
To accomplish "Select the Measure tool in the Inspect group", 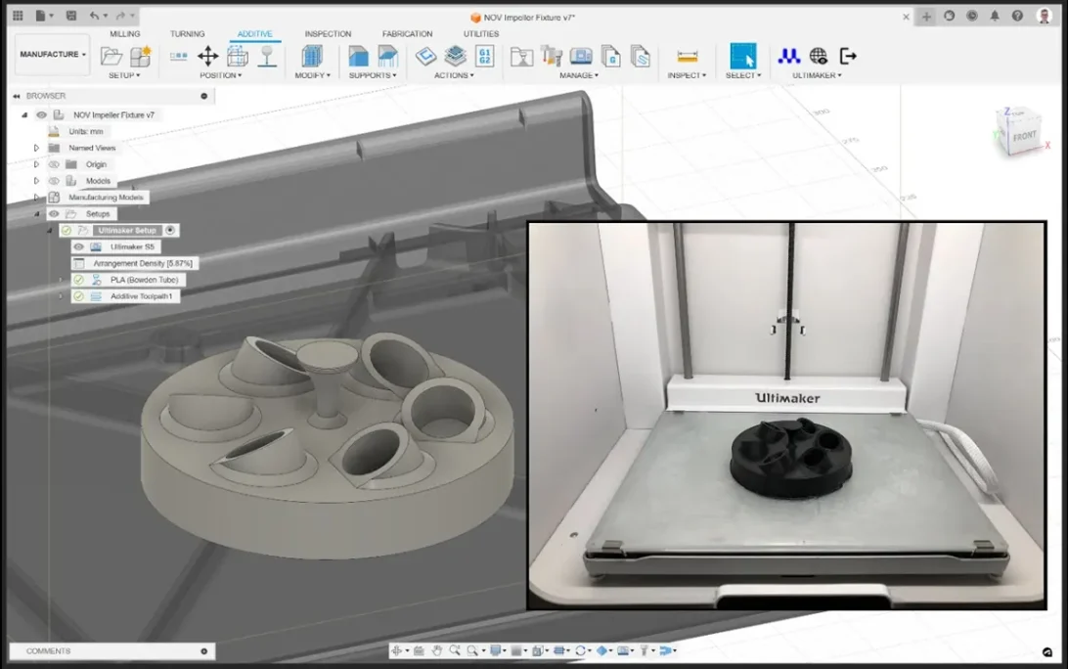I will point(688,57).
